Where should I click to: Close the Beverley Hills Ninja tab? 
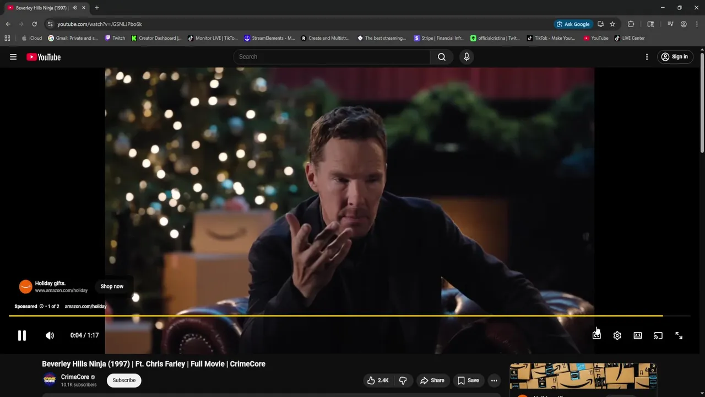tap(84, 8)
